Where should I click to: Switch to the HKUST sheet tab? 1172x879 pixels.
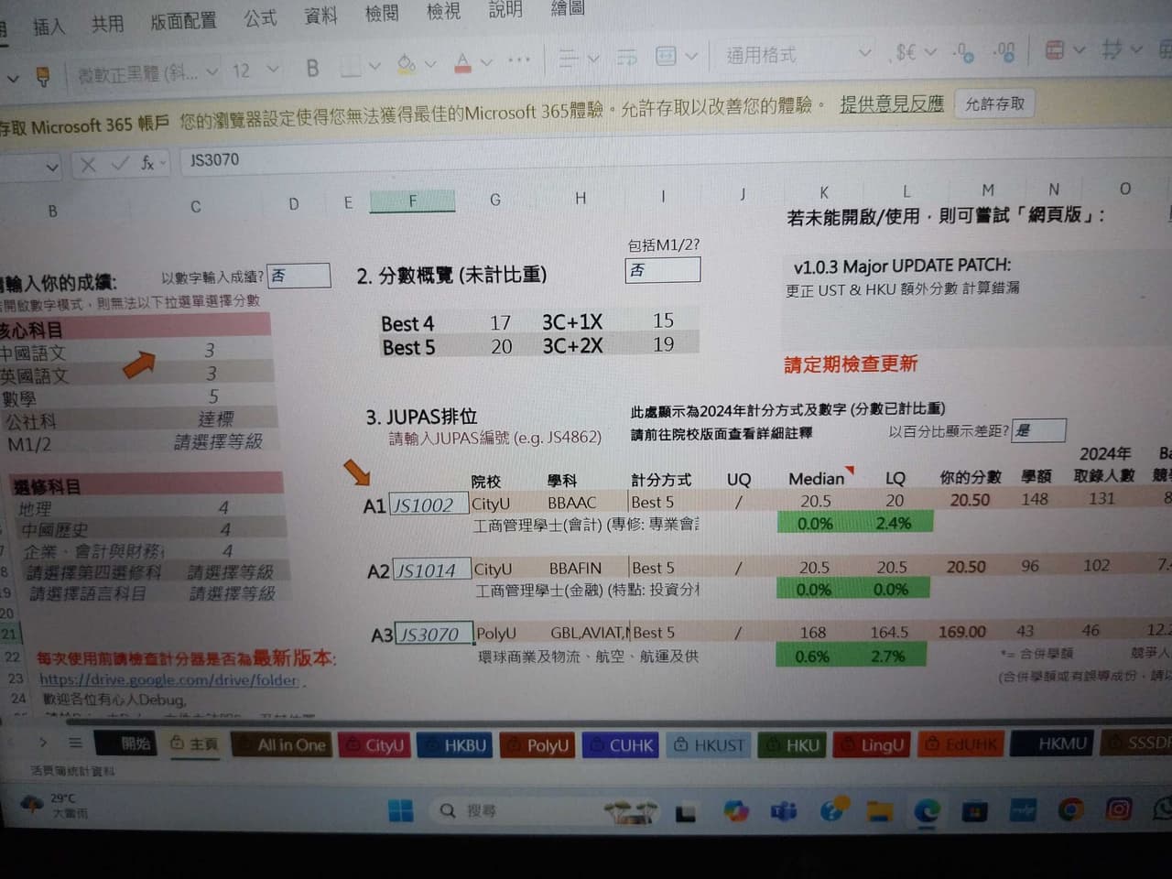pyautogui.click(x=709, y=745)
